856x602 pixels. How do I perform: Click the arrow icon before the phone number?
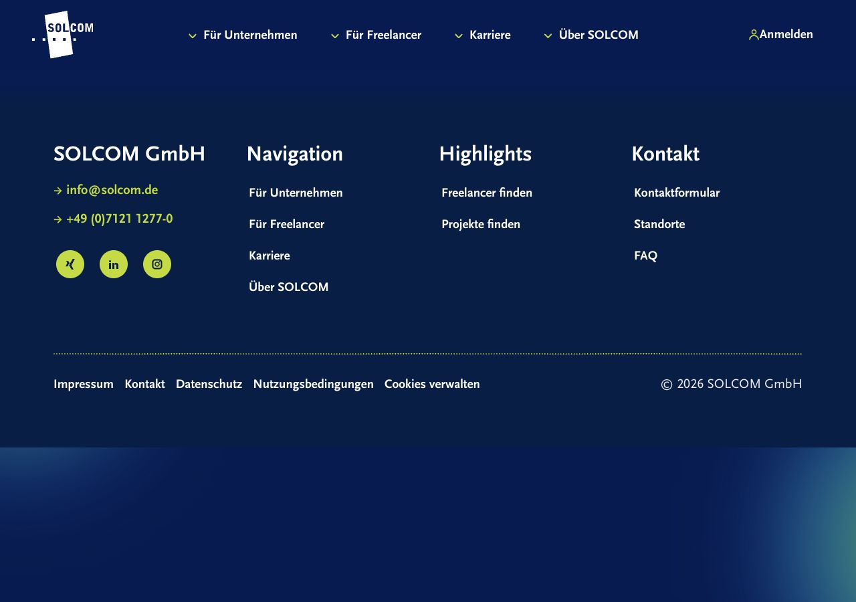(58, 219)
